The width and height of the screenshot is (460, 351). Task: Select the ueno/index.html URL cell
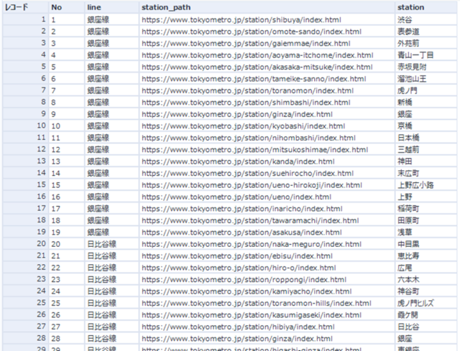pyautogui.click(x=267, y=197)
